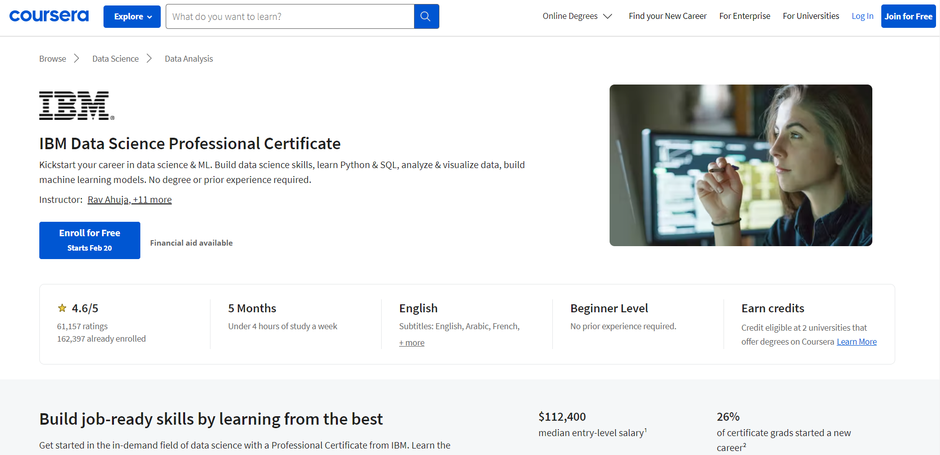Viewport: 940px width, 455px height.
Task: Click the Log In link
Action: pos(862,16)
